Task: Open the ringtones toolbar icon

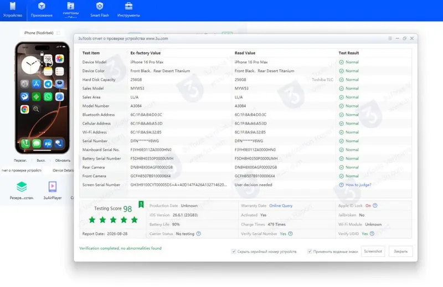Action: [71, 6]
